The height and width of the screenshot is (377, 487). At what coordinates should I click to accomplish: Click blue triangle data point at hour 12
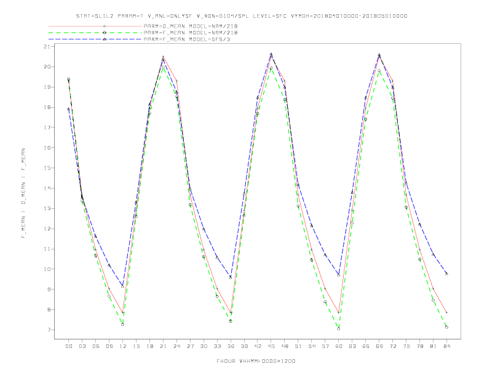[123, 286]
